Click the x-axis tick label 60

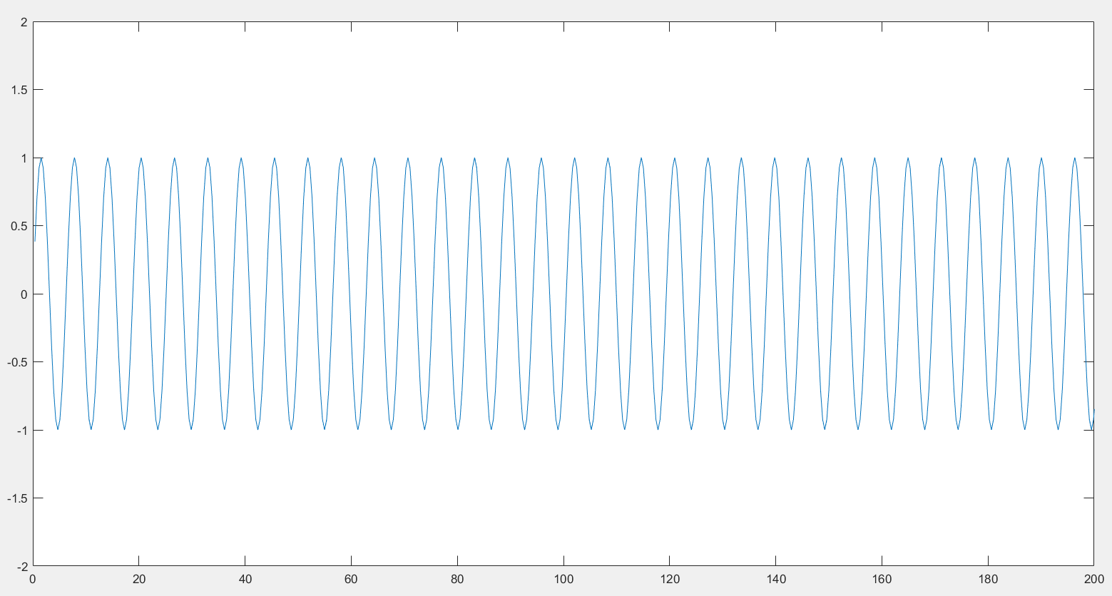[351, 580]
